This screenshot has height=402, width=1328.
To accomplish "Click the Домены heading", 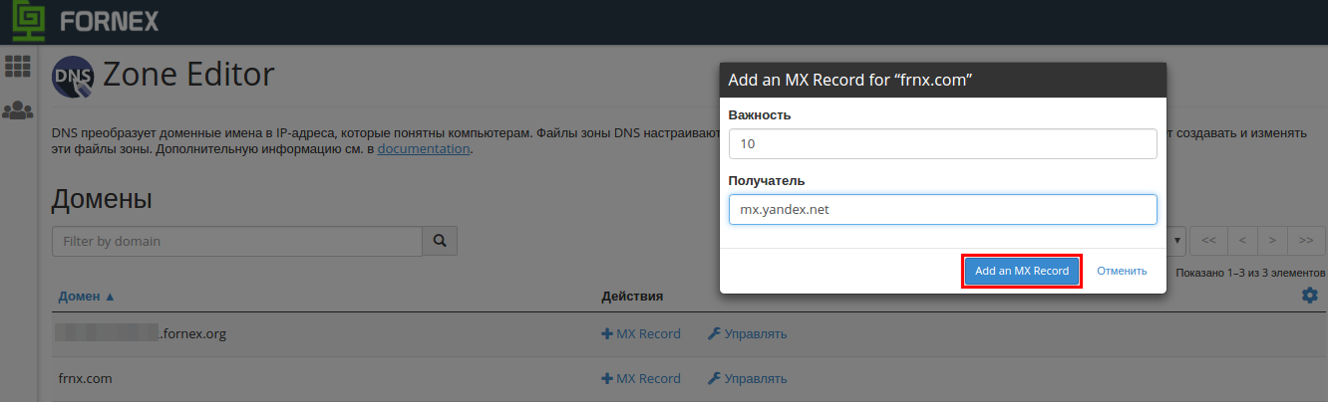I will click(102, 198).
